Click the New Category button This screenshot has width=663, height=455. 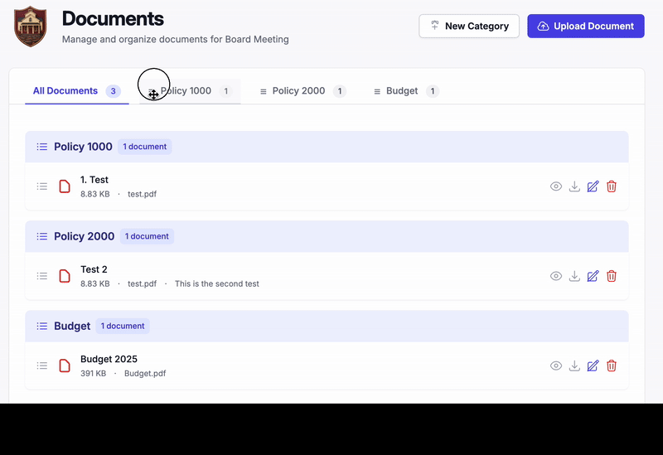469,27
